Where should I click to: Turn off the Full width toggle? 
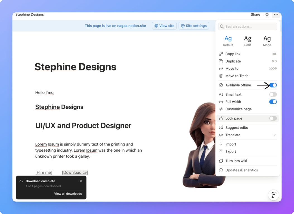click(x=273, y=102)
